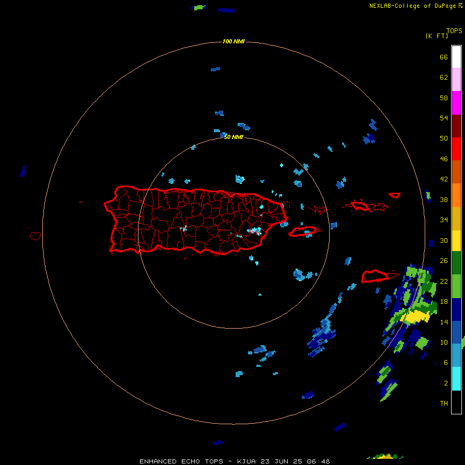
Task: Click the legend value "10"
Action: pyautogui.click(x=444, y=343)
